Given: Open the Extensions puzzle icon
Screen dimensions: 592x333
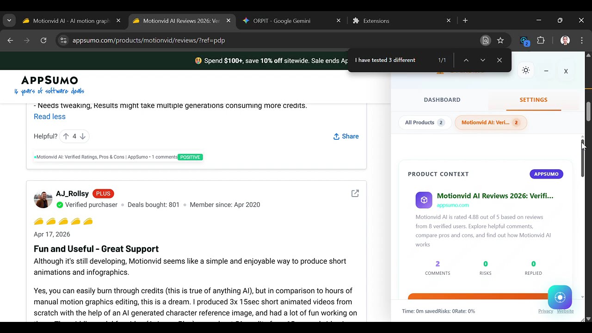Looking at the screenshot, I should pyautogui.click(x=541, y=40).
